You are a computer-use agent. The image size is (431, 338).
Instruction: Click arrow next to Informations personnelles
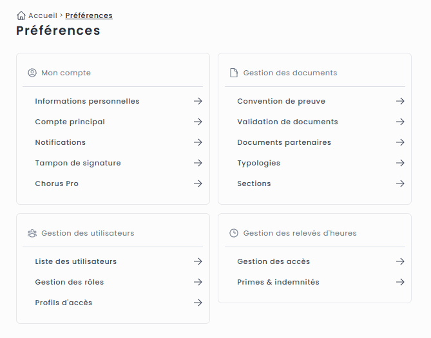pos(198,101)
